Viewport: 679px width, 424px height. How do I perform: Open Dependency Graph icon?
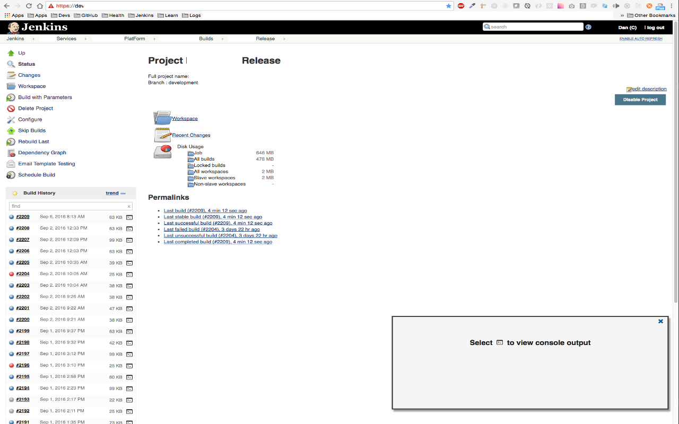point(11,153)
